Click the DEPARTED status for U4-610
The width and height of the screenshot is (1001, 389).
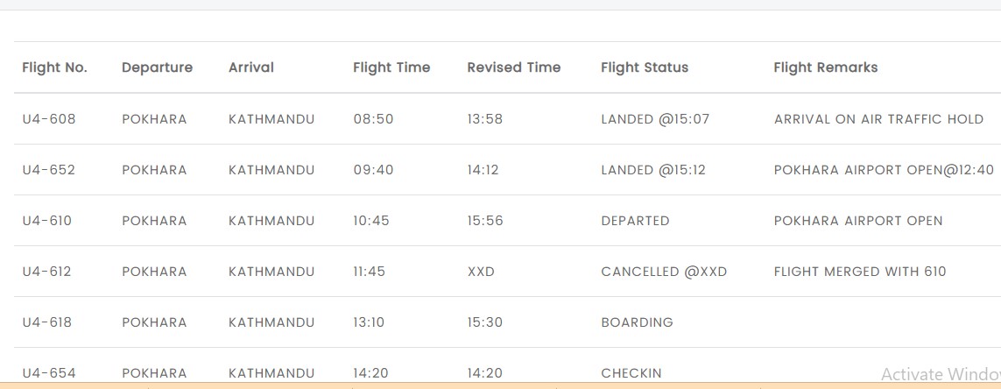[x=635, y=221]
